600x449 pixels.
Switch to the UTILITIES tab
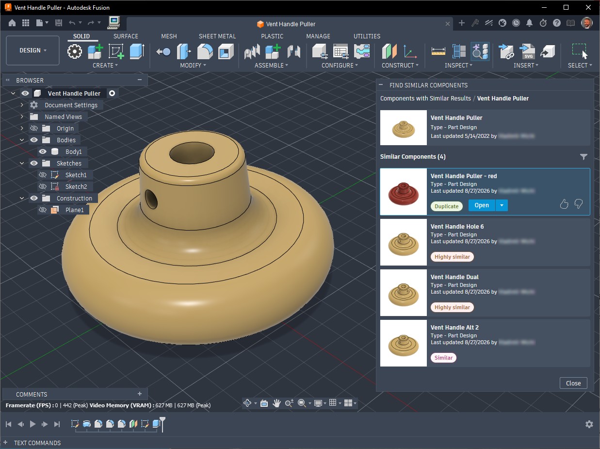click(367, 36)
